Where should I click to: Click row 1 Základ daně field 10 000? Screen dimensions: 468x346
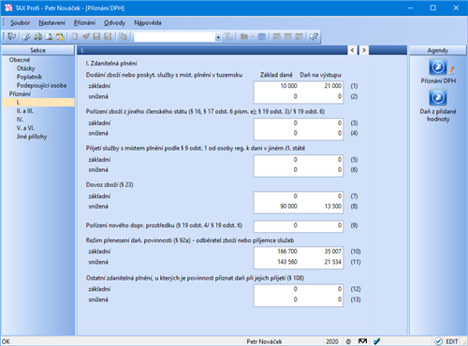(x=276, y=86)
